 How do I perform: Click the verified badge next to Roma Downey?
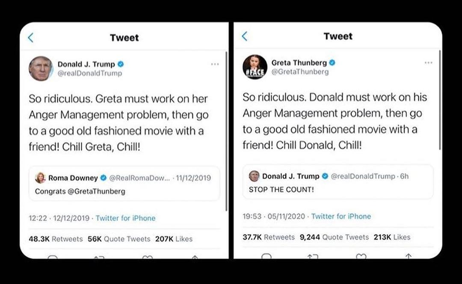point(103,178)
